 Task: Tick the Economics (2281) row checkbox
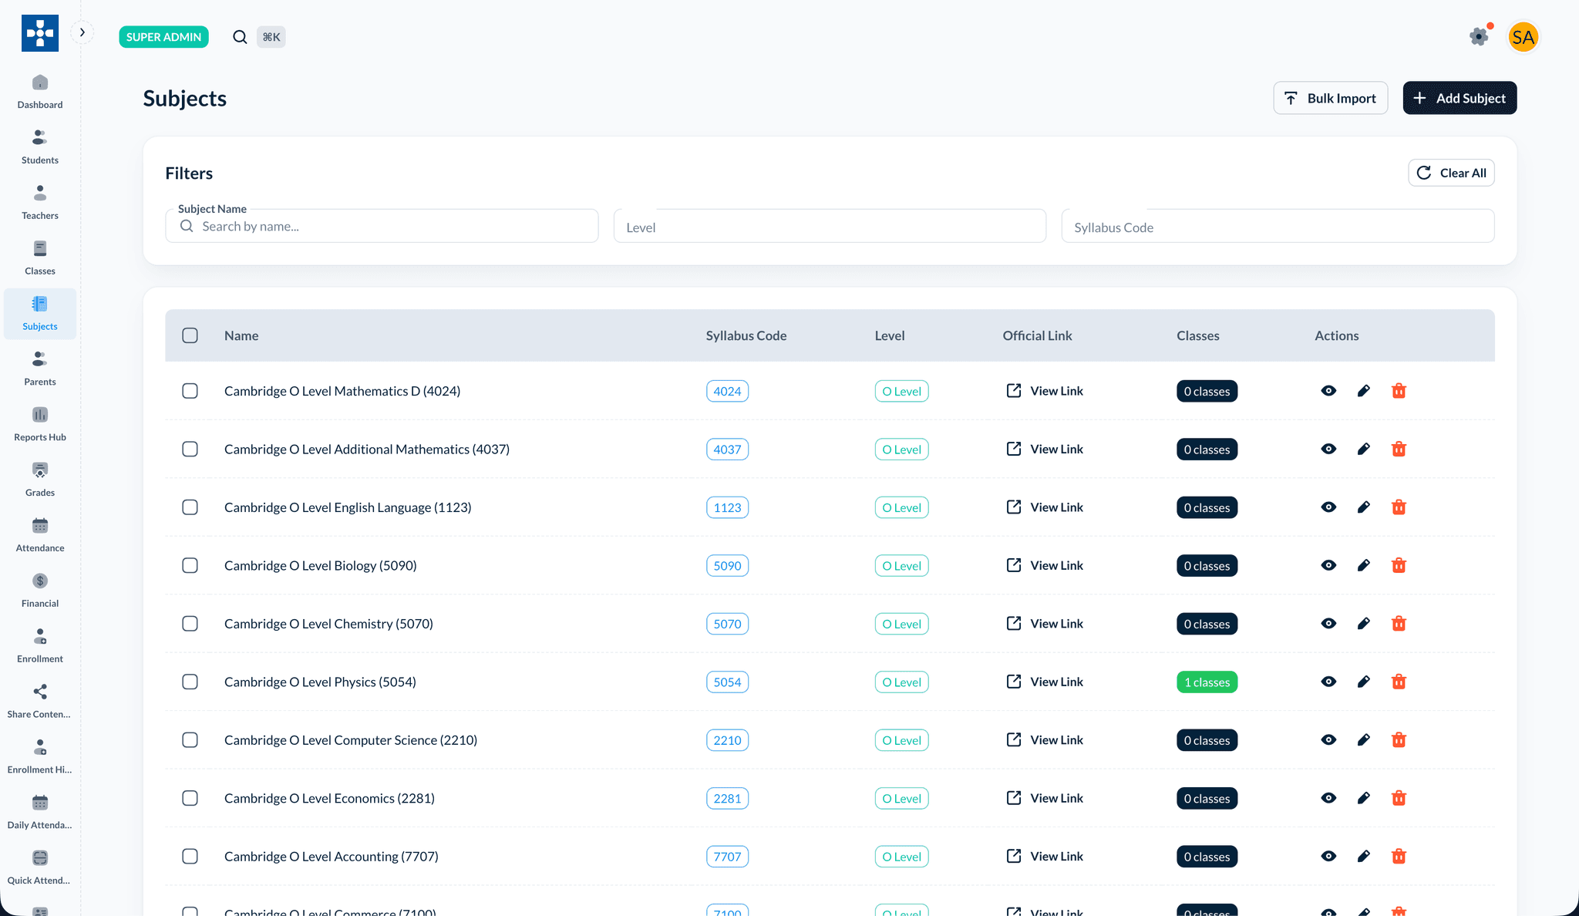tap(190, 798)
